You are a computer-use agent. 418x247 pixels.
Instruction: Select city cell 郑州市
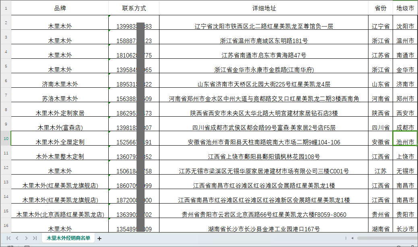405,95
